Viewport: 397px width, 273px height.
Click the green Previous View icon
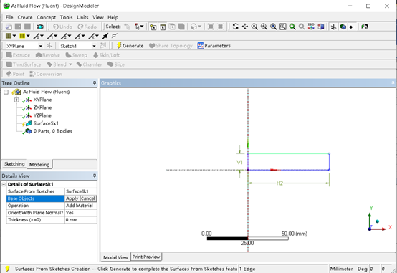pos(292,27)
